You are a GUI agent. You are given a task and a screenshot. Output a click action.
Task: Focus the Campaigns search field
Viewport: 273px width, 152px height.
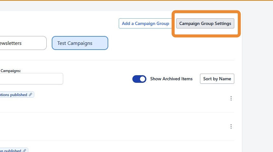[x=31, y=79]
